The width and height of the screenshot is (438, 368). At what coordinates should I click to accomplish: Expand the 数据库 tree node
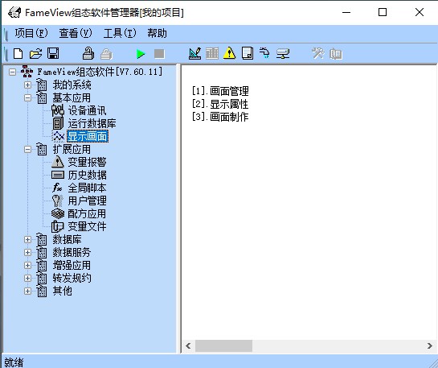27,239
